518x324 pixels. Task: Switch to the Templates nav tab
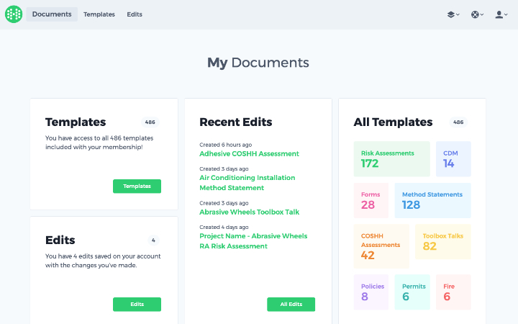(99, 14)
